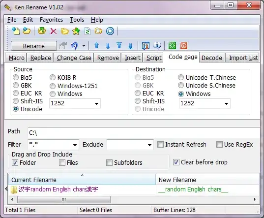This screenshot has width=264, height=218.
Task: Open the Filter dropdown
Action: click(x=75, y=145)
